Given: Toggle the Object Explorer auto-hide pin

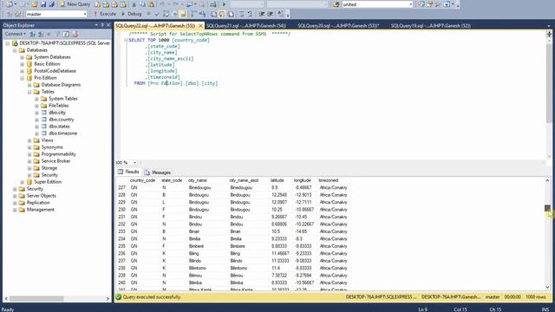Looking at the screenshot, I should (x=102, y=25).
